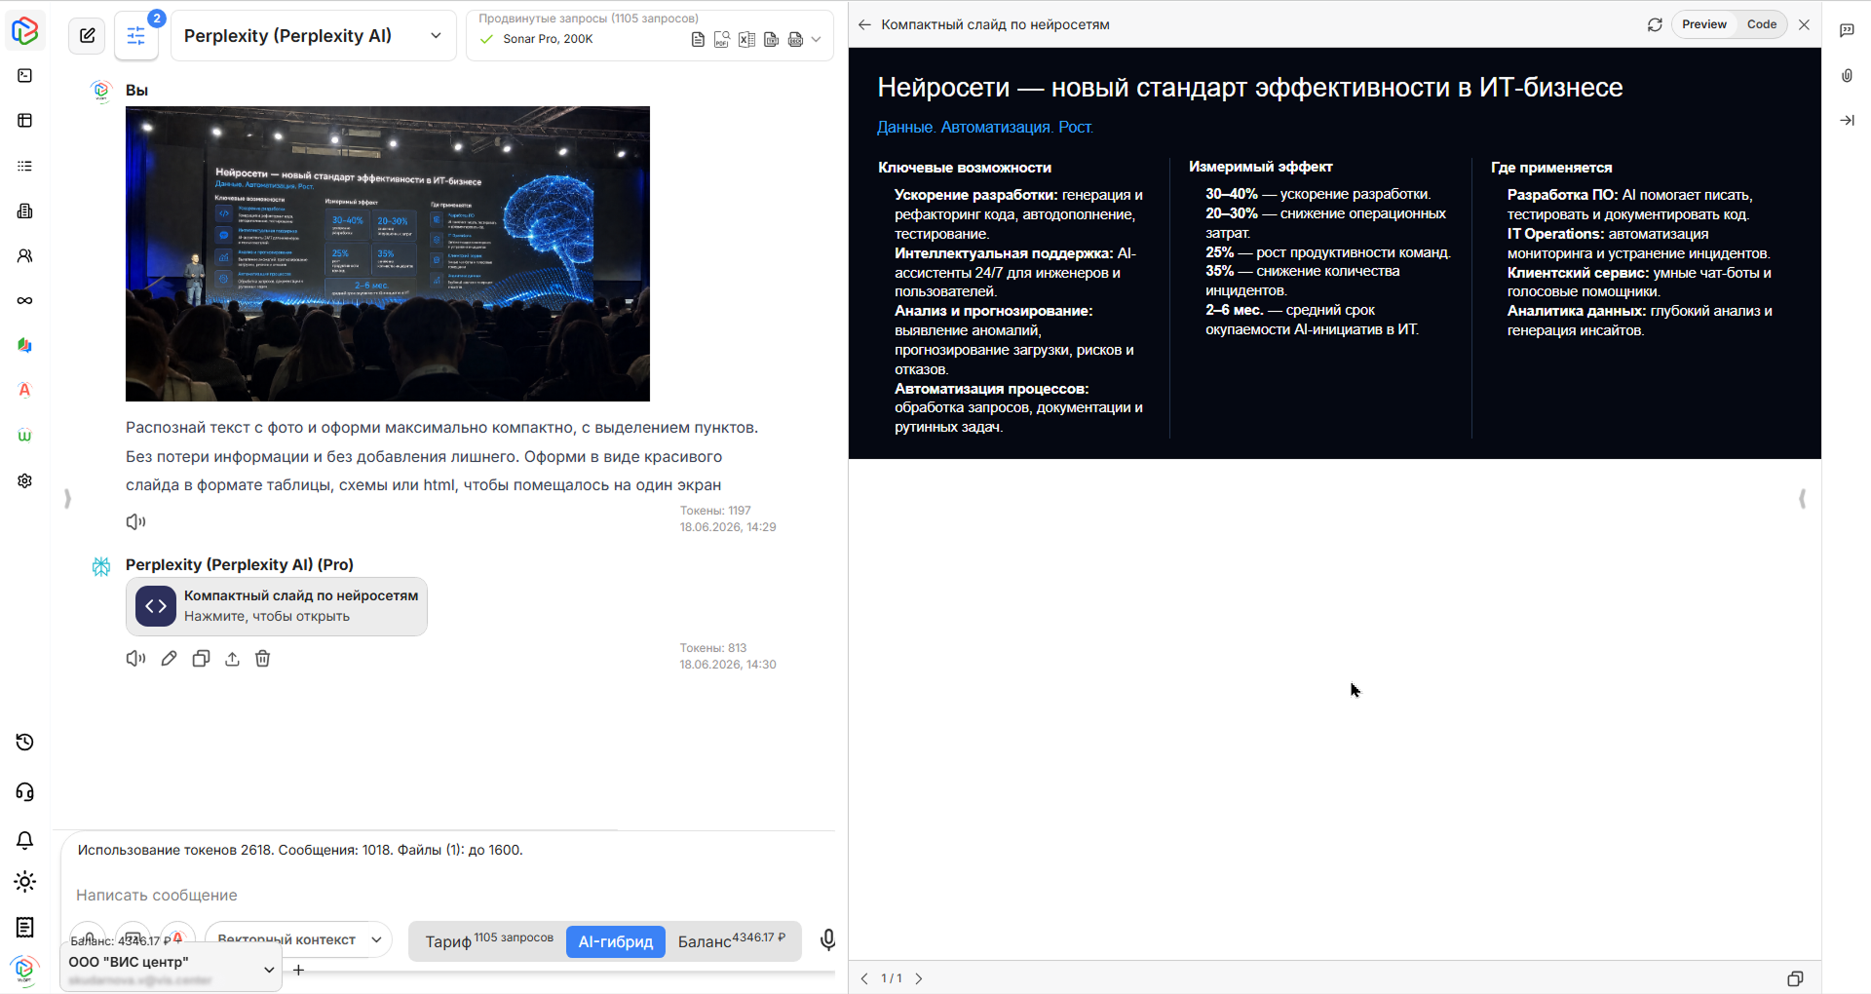Close the slide preview panel
Screen dimensions: 1871x994
point(1804,25)
